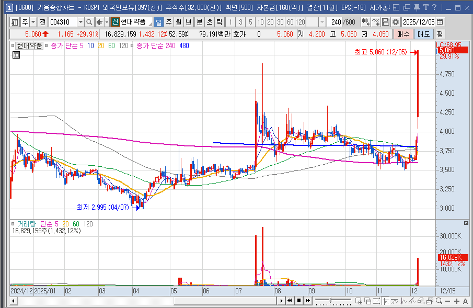
Task: Toggle the speaker sound alert icon
Action: 99,22
